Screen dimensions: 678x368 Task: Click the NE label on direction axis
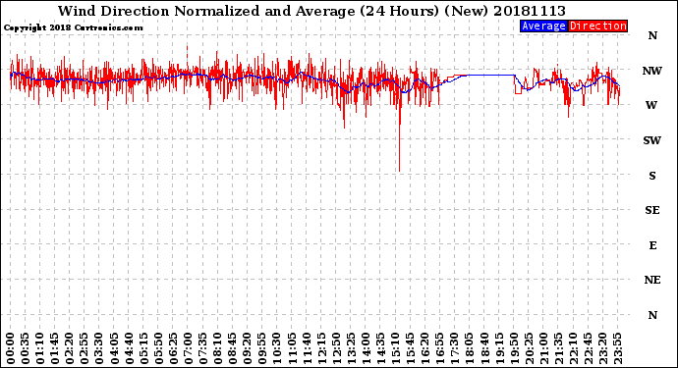point(652,280)
